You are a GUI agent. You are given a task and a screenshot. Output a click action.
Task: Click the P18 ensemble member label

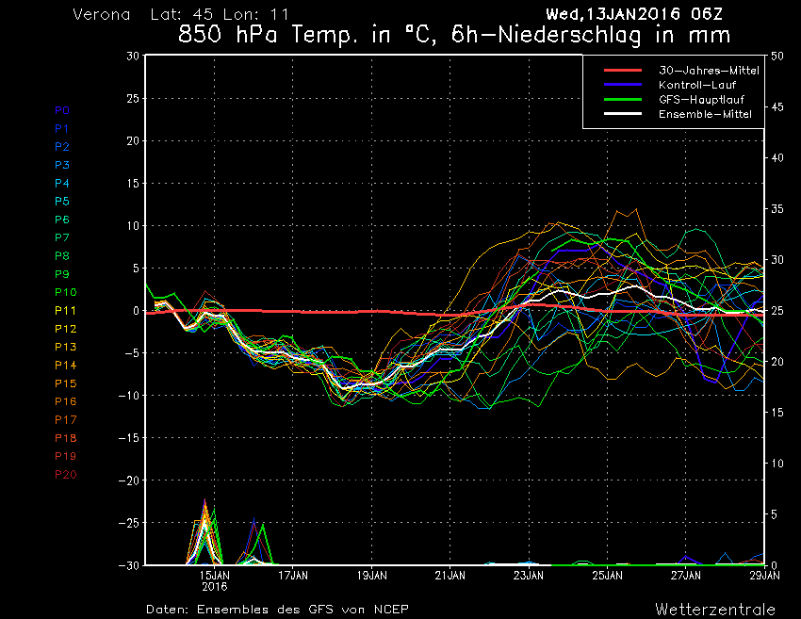(65, 438)
